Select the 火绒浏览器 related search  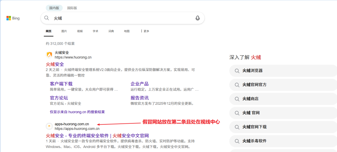(x=283, y=71)
